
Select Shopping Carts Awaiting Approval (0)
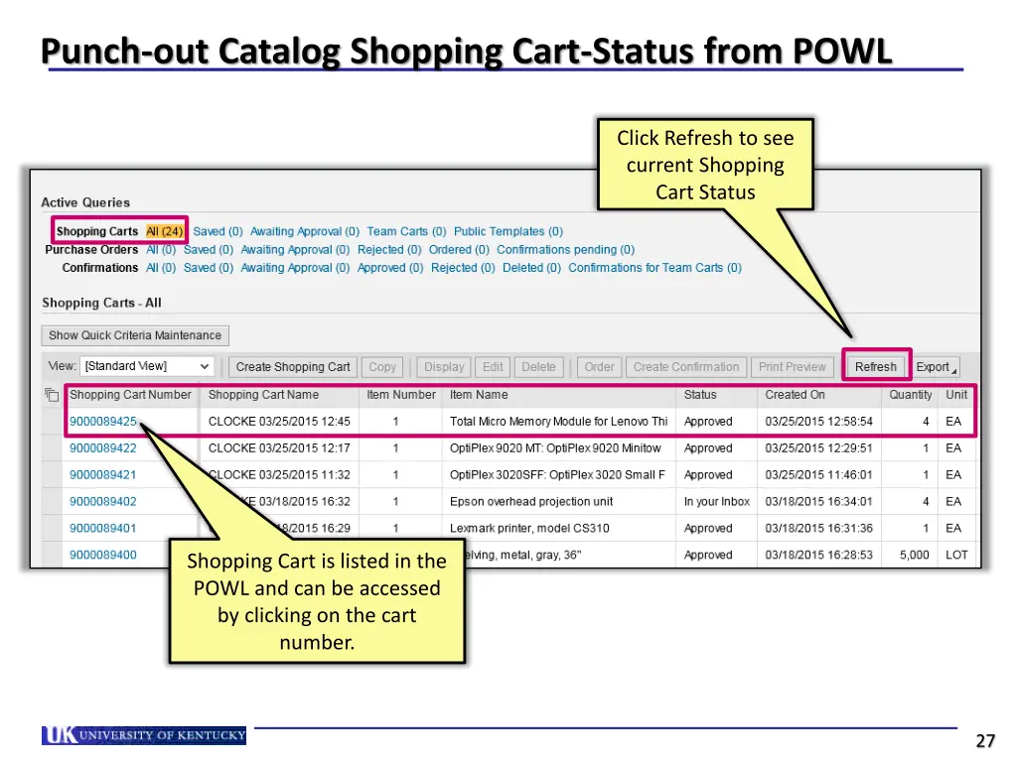coord(305,231)
